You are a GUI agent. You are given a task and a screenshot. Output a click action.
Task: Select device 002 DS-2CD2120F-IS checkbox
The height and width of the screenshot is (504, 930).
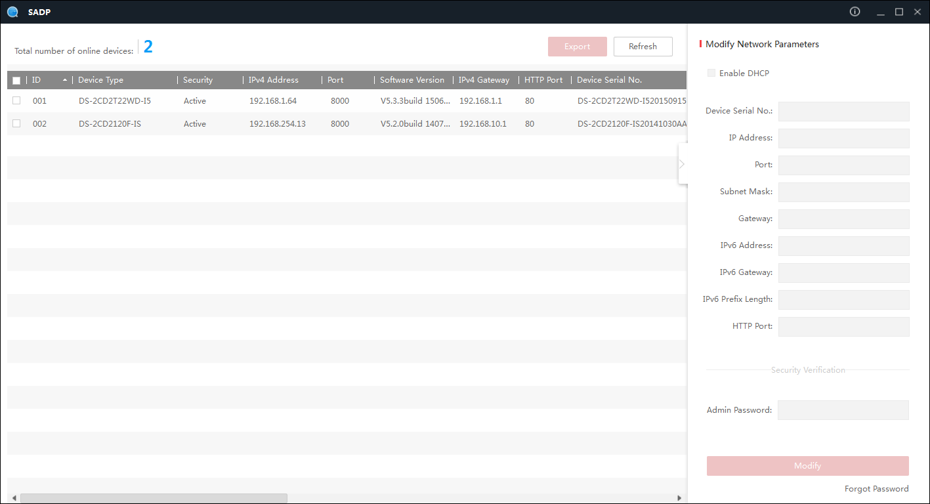tap(16, 123)
